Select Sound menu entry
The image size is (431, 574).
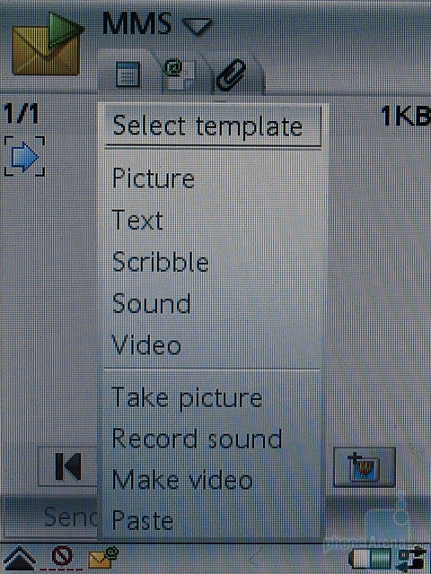click(x=152, y=303)
